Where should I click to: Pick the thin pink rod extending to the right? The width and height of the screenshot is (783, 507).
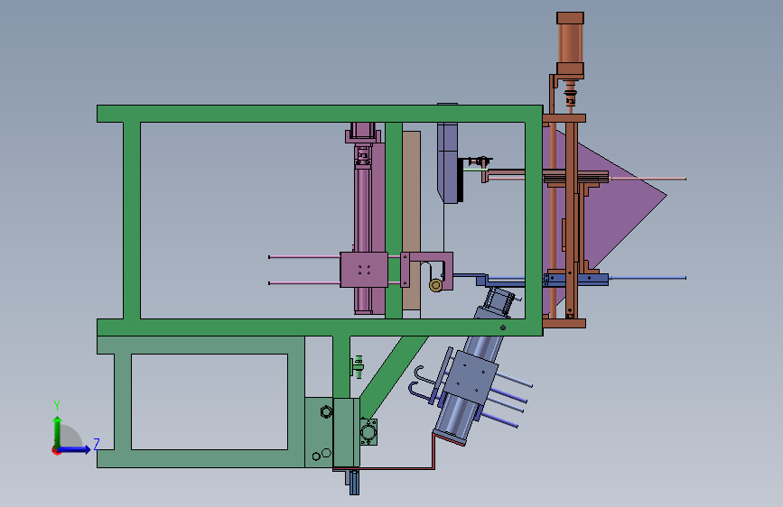click(x=648, y=179)
